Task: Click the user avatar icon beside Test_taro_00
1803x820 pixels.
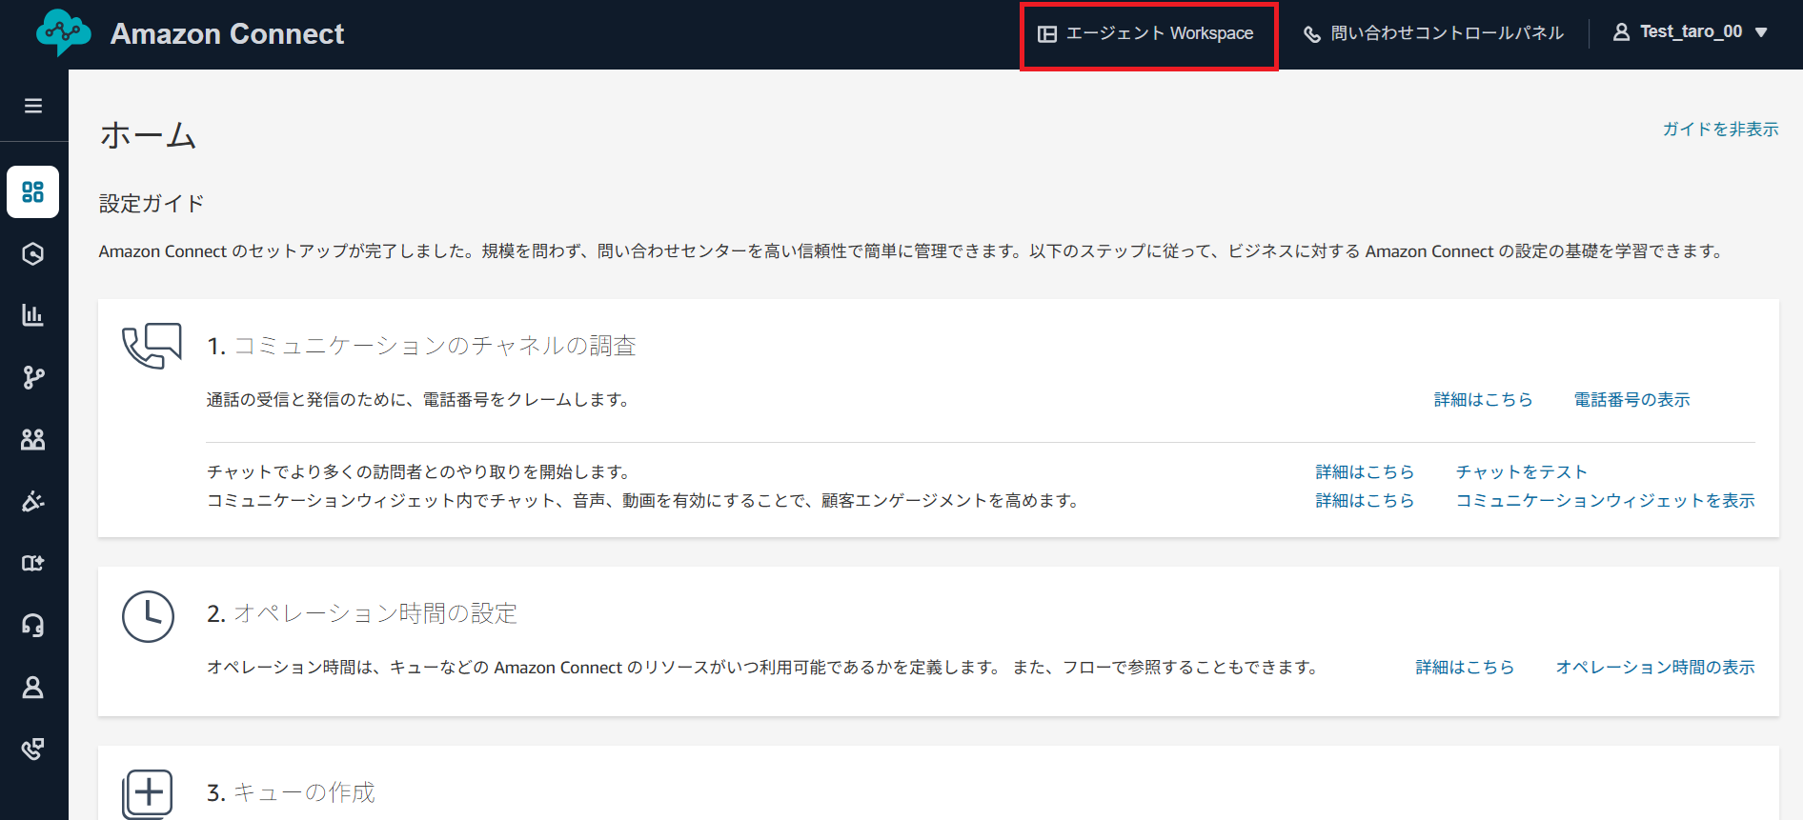Action: (1621, 32)
